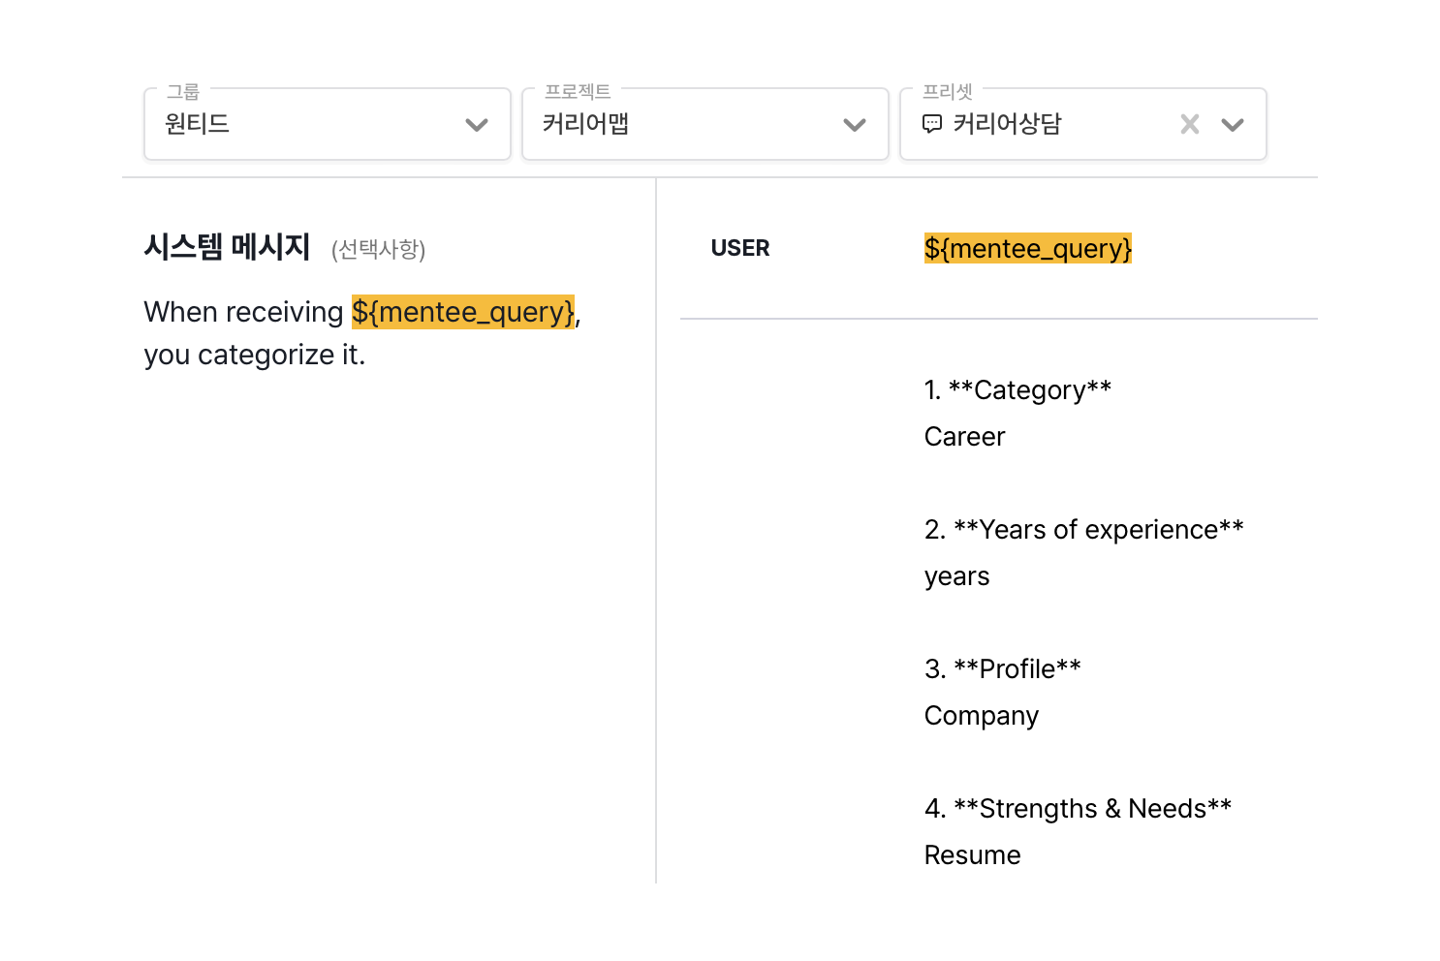Image resolution: width=1440 pixels, height=961 pixels.
Task: Click the (선택사항) optional label
Action: [379, 249]
